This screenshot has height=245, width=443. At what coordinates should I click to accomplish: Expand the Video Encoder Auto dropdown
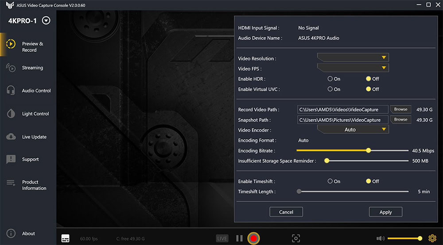click(x=353, y=130)
